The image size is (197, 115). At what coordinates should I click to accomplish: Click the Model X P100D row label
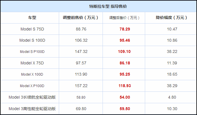pos(32,86)
